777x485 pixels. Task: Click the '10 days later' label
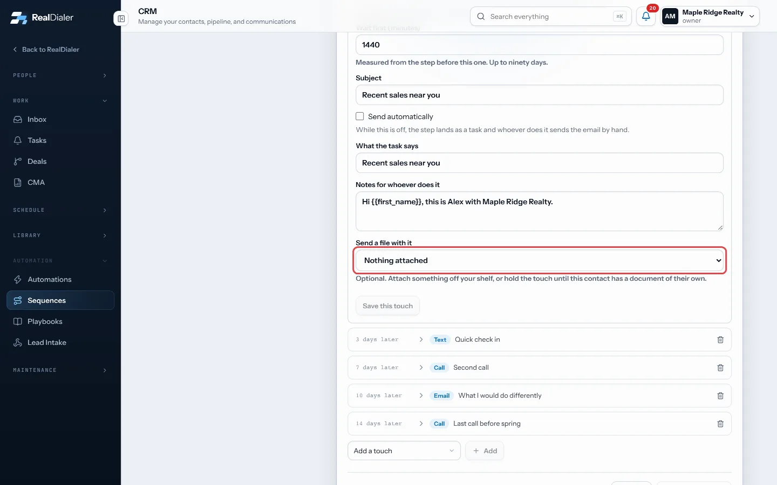[379, 396]
